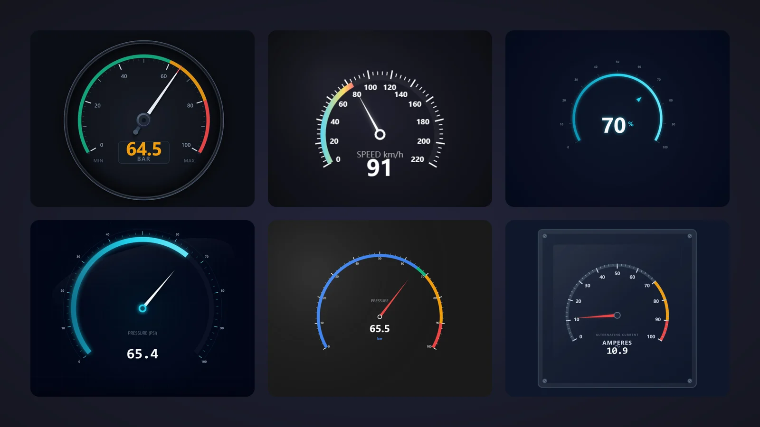Click the top-left screw of the ammeter panel

(545, 236)
